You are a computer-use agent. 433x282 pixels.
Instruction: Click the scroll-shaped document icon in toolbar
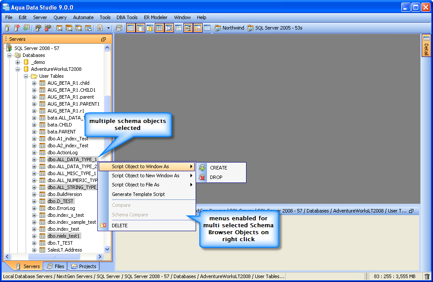click(119, 28)
